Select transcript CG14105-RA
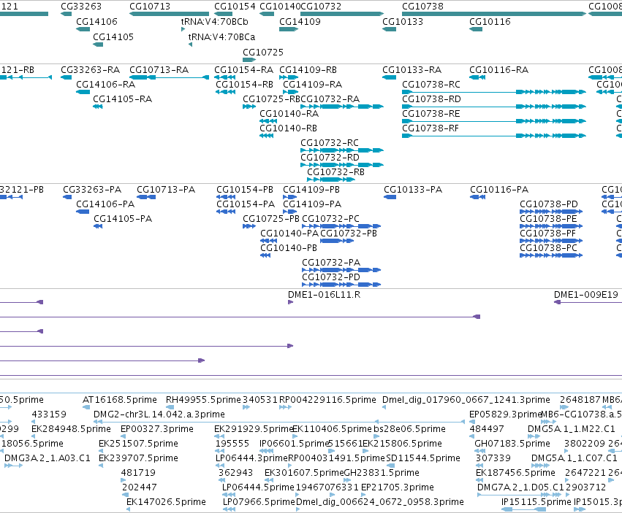The height and width of the screenshot is (513, 622). (122, 99)
